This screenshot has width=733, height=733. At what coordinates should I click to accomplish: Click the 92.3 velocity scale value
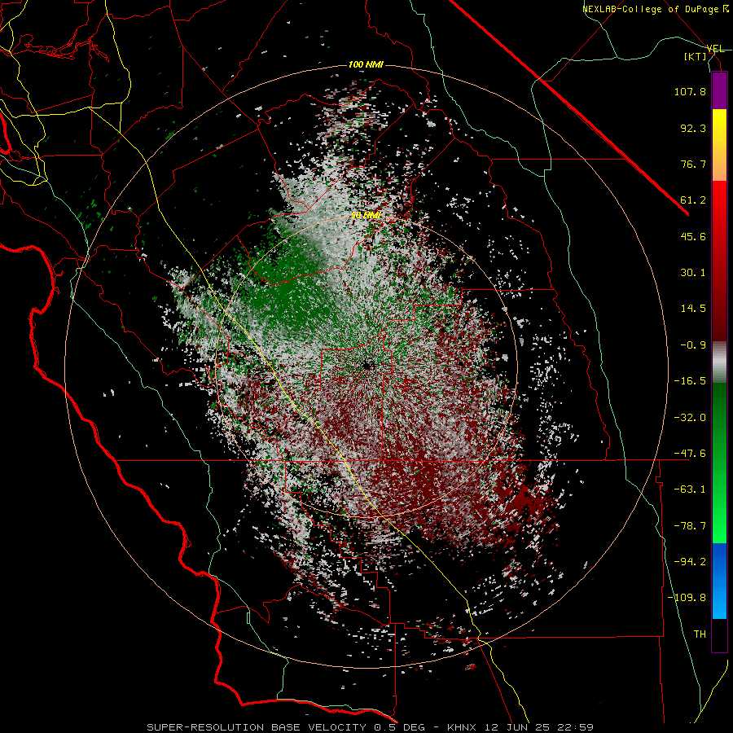tap(693, 128)
